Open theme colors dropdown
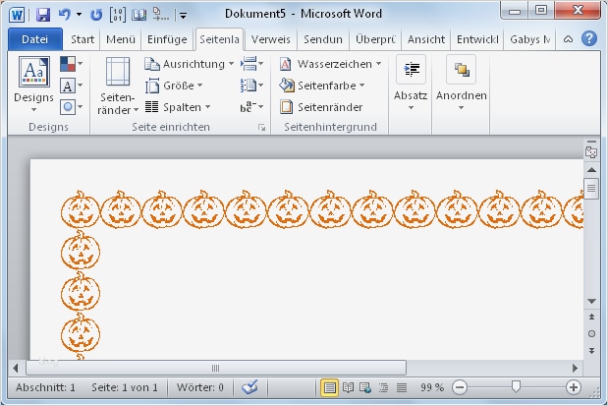This screenshot has height=406, width=608. [72, 64]
